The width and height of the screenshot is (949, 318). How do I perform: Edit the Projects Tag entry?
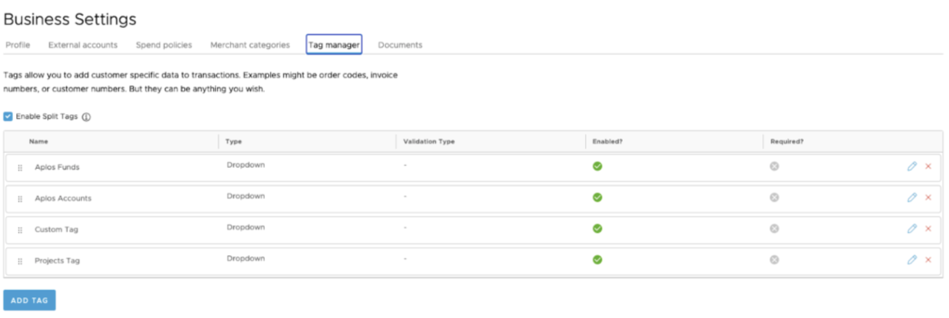pos(912,260)
